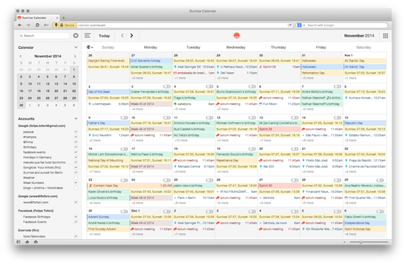This screenshot has width=406, height=265.
Task: Click the hamburger list-view icon beside Today
Action: [87, 36]
